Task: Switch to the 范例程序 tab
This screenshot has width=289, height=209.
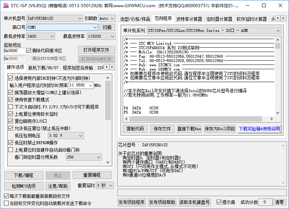Action: pyautogui.click(x=163, y=18)
